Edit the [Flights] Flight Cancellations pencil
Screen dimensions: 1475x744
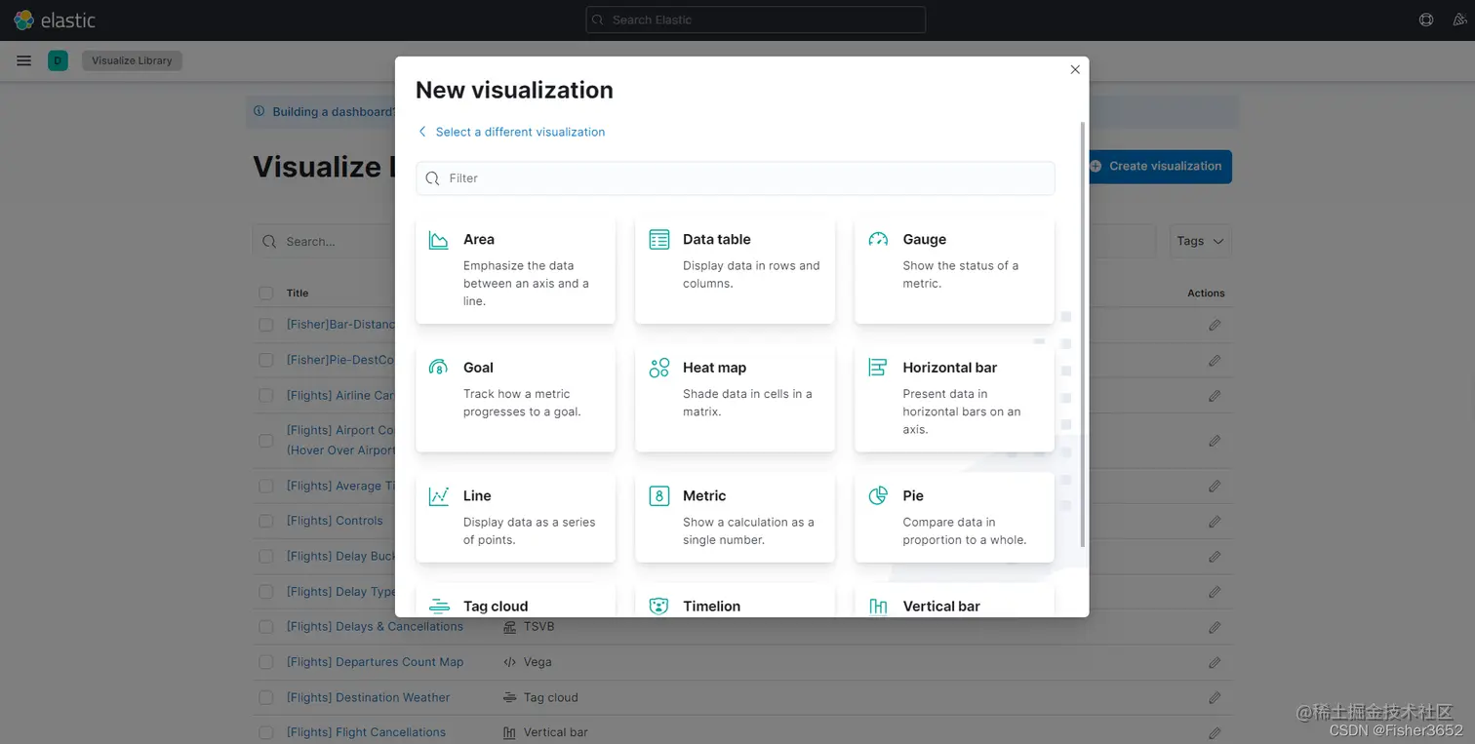1215,733
